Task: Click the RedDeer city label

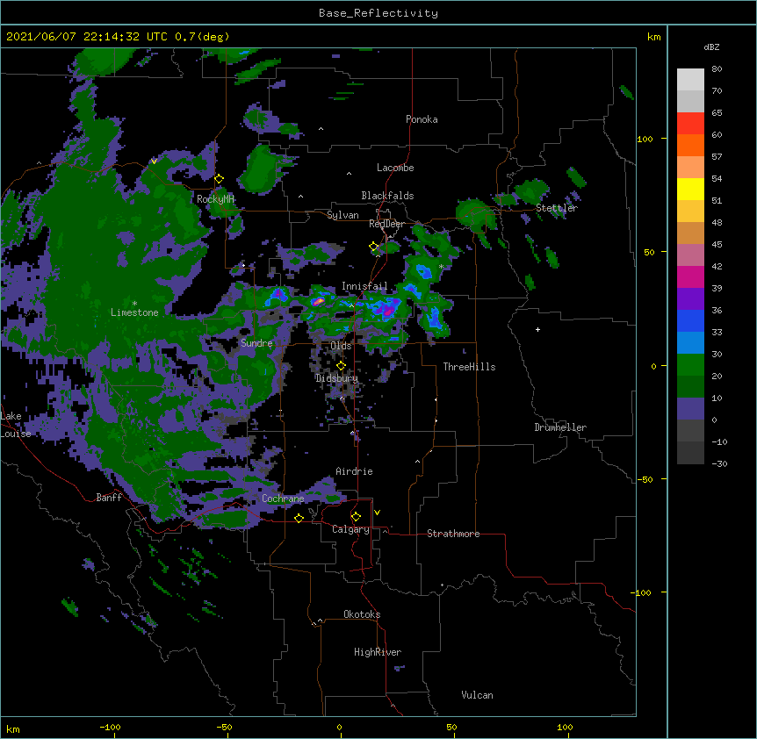Action: pos(386,224)
